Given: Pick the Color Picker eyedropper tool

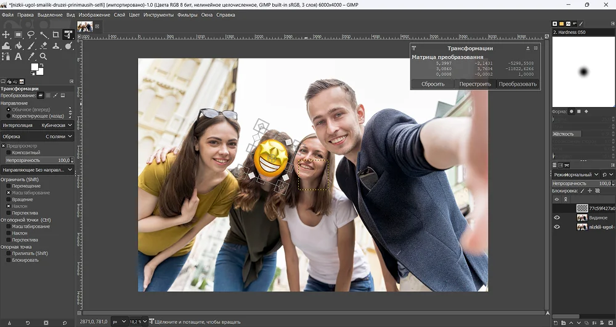Looking at the screenshot, I should [x=31, y=57].
